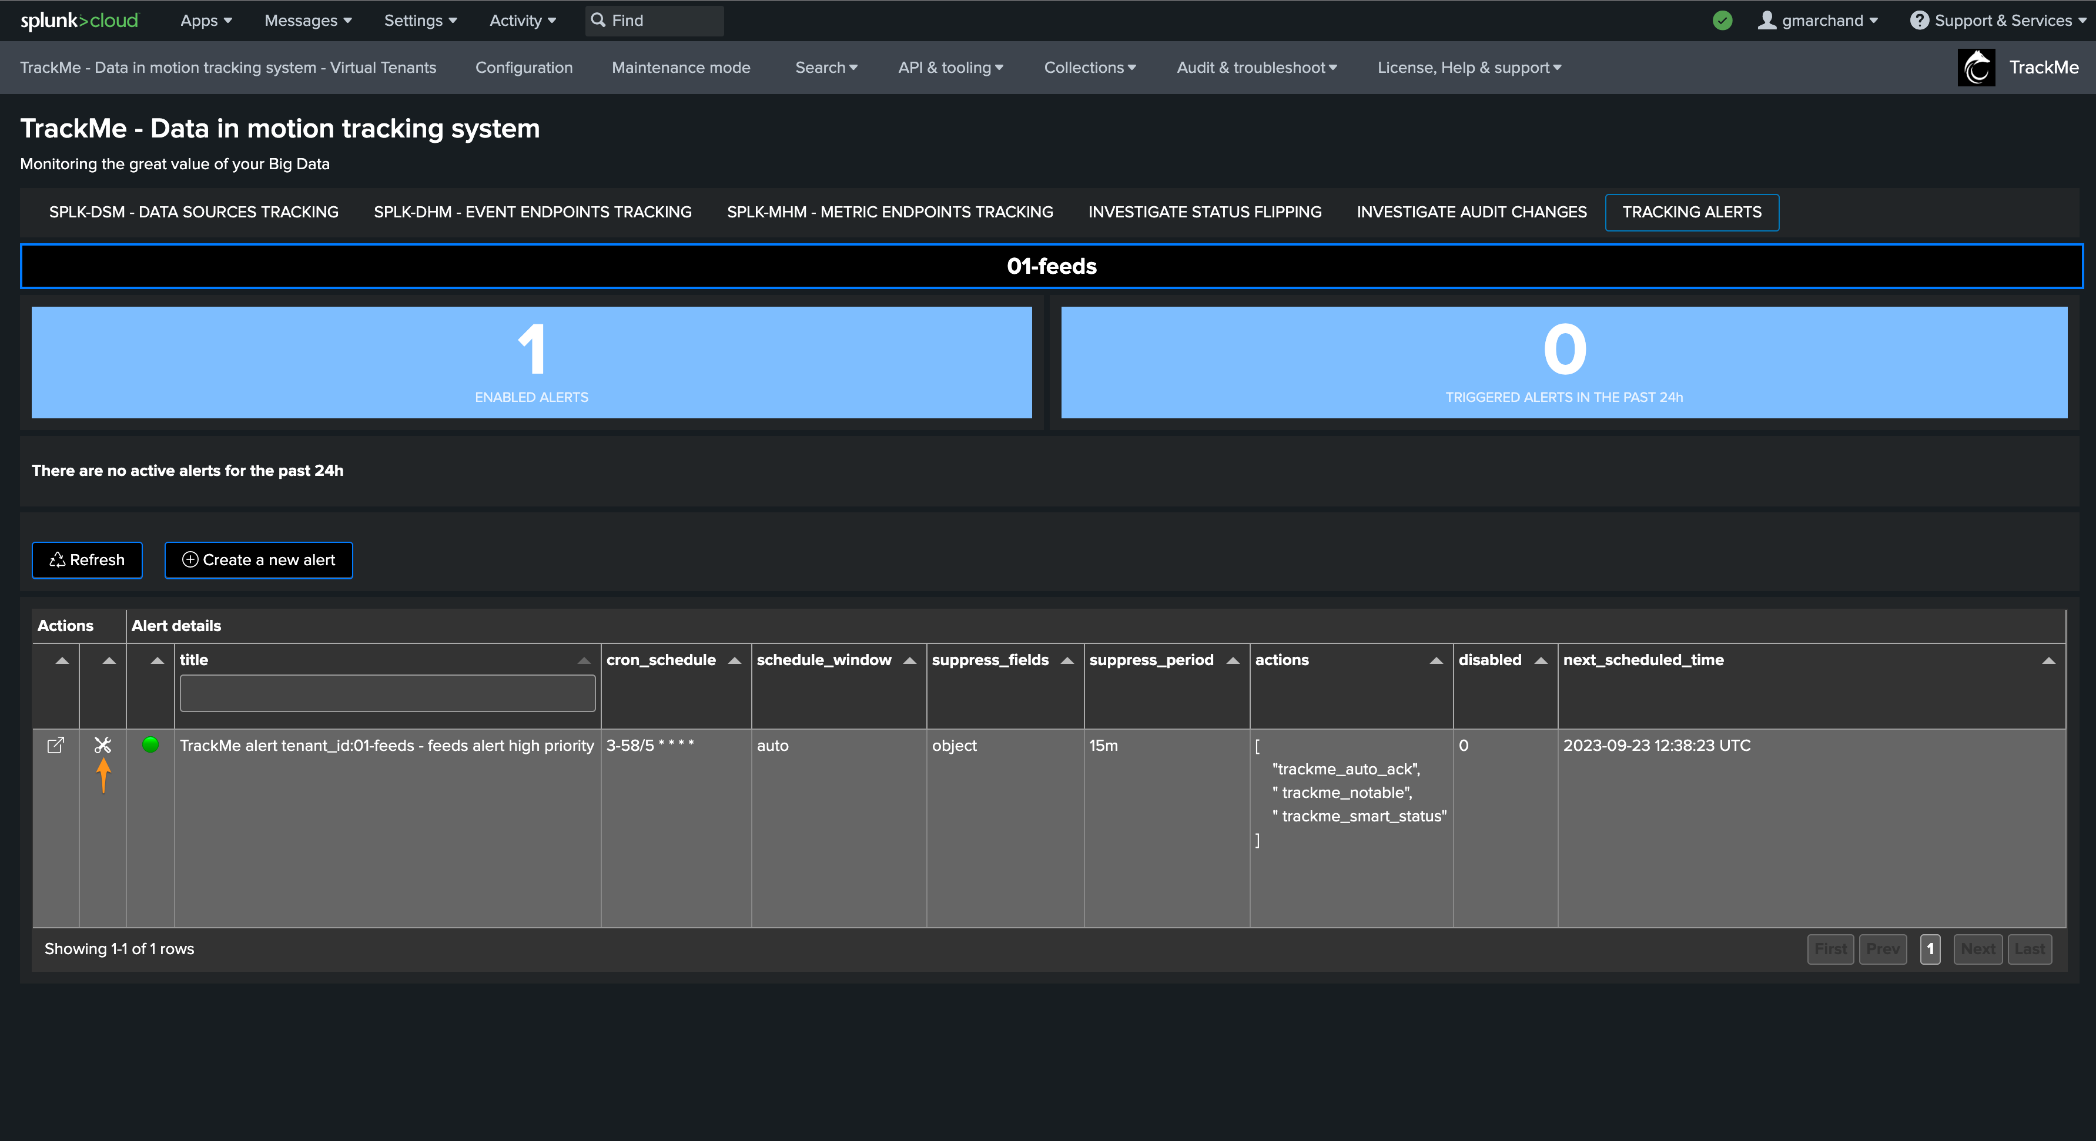Switch to Investigate Status Flipping tab
This screenshot has height=1141, width=2096.
tap(1204, 212)
